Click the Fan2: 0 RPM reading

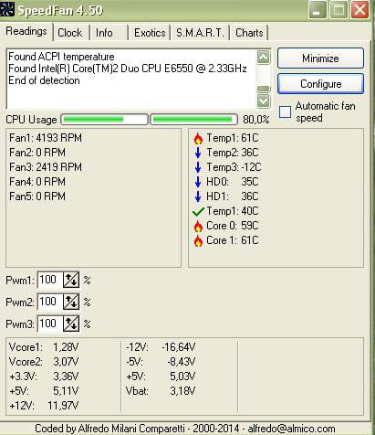coord(37,153)
